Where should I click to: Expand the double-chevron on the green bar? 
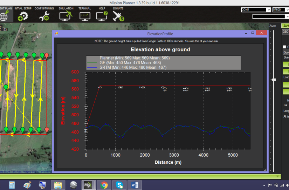[x=277, y=176]
